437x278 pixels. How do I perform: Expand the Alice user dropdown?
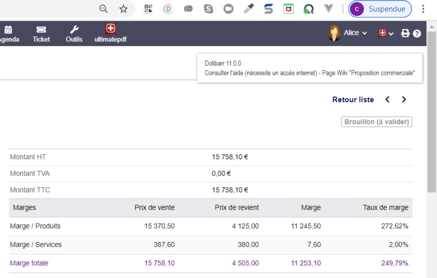(348, 33)
